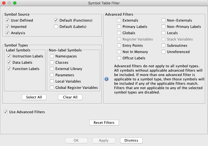Check the External Library option
The height and width of the screenshot is (146, 208).
52,69
